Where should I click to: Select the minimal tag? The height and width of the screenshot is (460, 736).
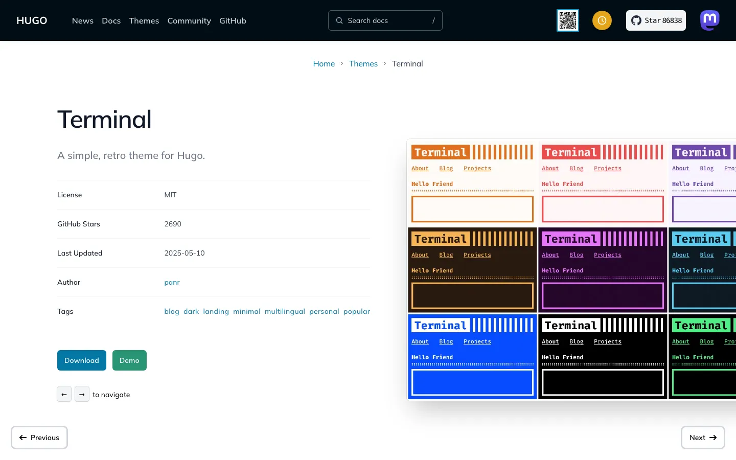click(247, 311)
